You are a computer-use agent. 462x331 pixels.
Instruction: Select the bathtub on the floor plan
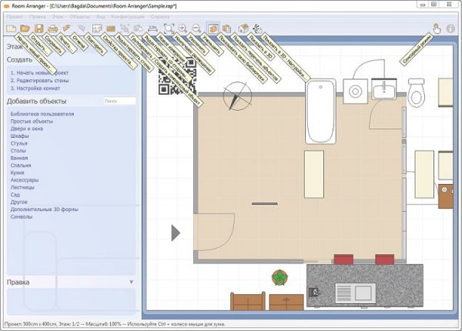pyautogui.click(x=320, y=112)
